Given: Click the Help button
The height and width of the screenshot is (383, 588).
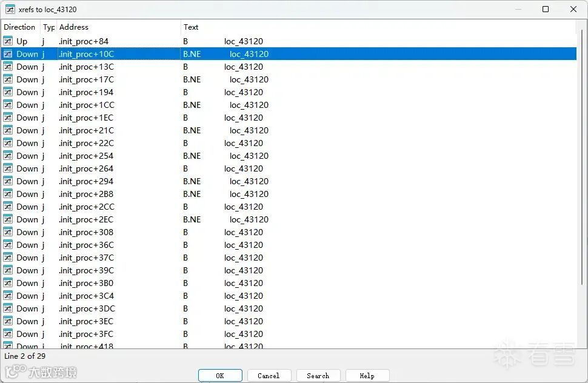Looking at the screenshot, I should click(x=367, y=376).
